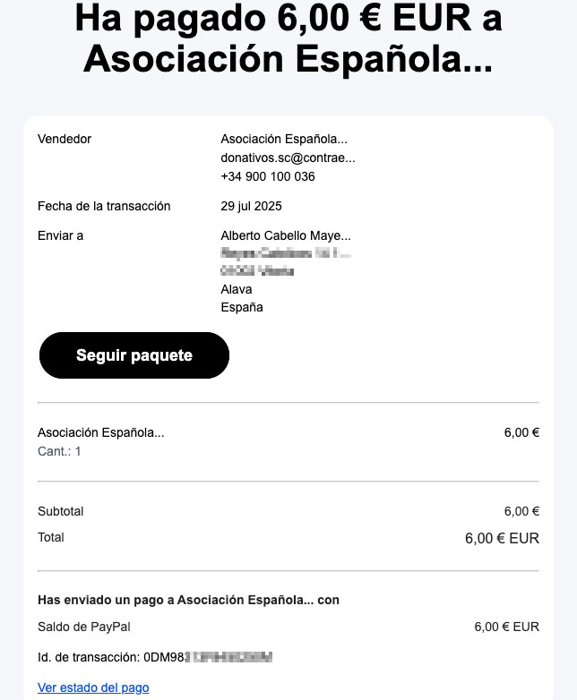Image resolution: width=577 pixels, height=700 pixels.
Task: Click the Vendedor label
Action: pyautogui.click(x=65, y=140)
